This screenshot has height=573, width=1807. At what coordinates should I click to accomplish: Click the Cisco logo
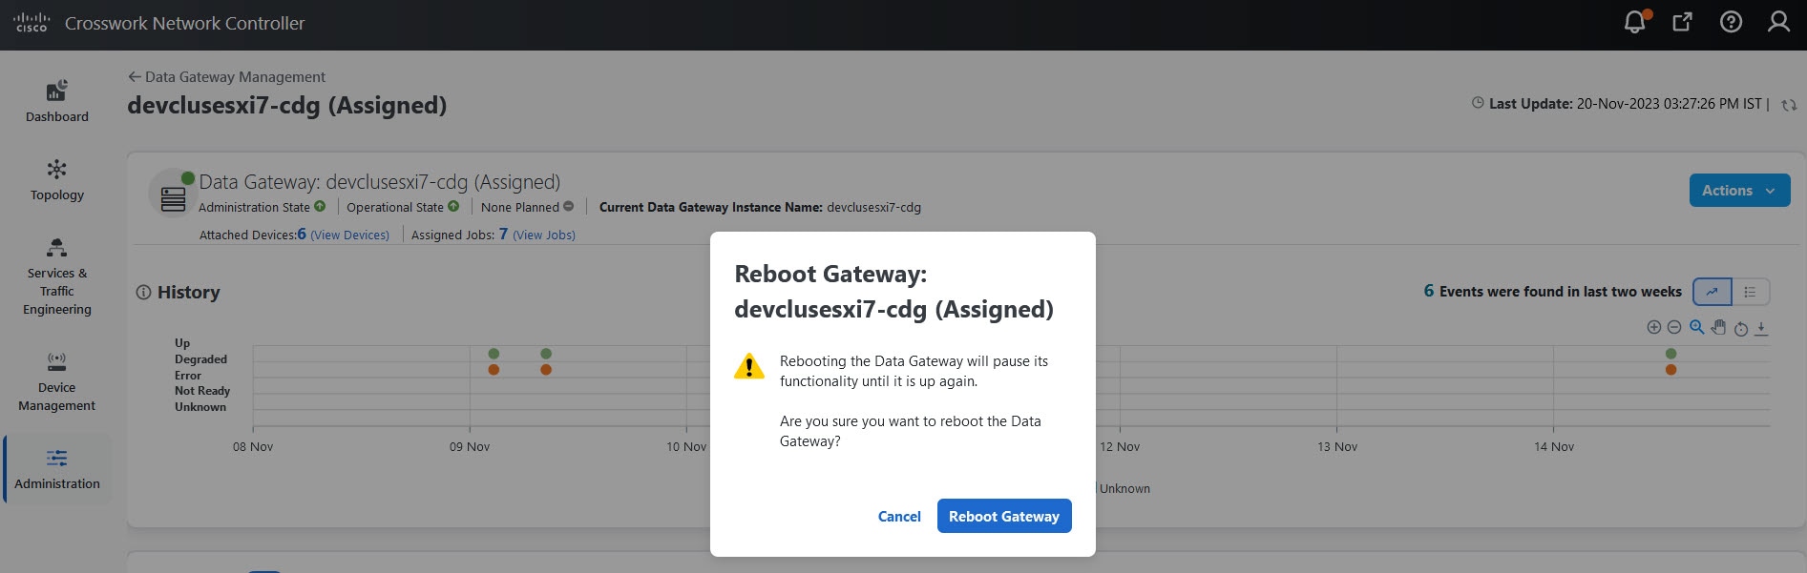coord(32,23)
